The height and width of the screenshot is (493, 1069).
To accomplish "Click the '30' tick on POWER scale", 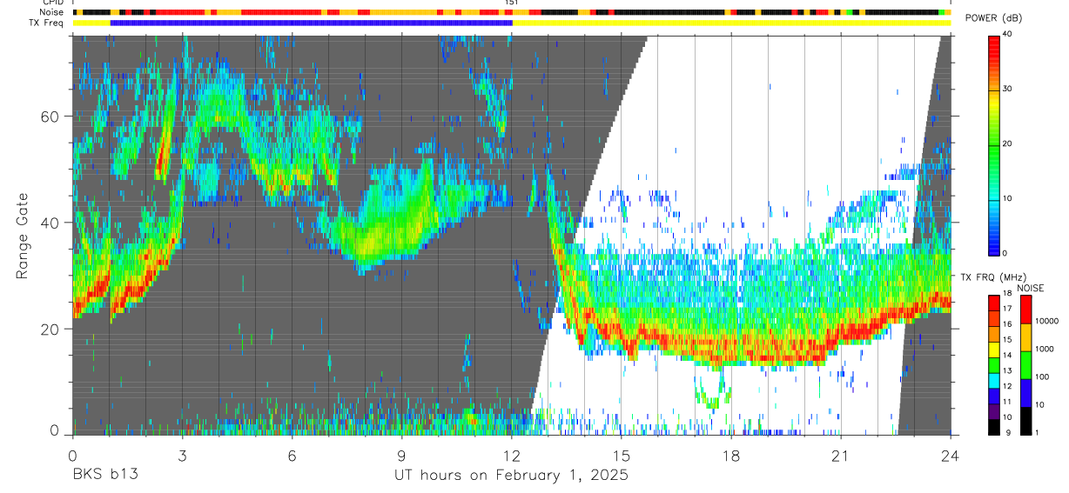I will [1008, 89].
